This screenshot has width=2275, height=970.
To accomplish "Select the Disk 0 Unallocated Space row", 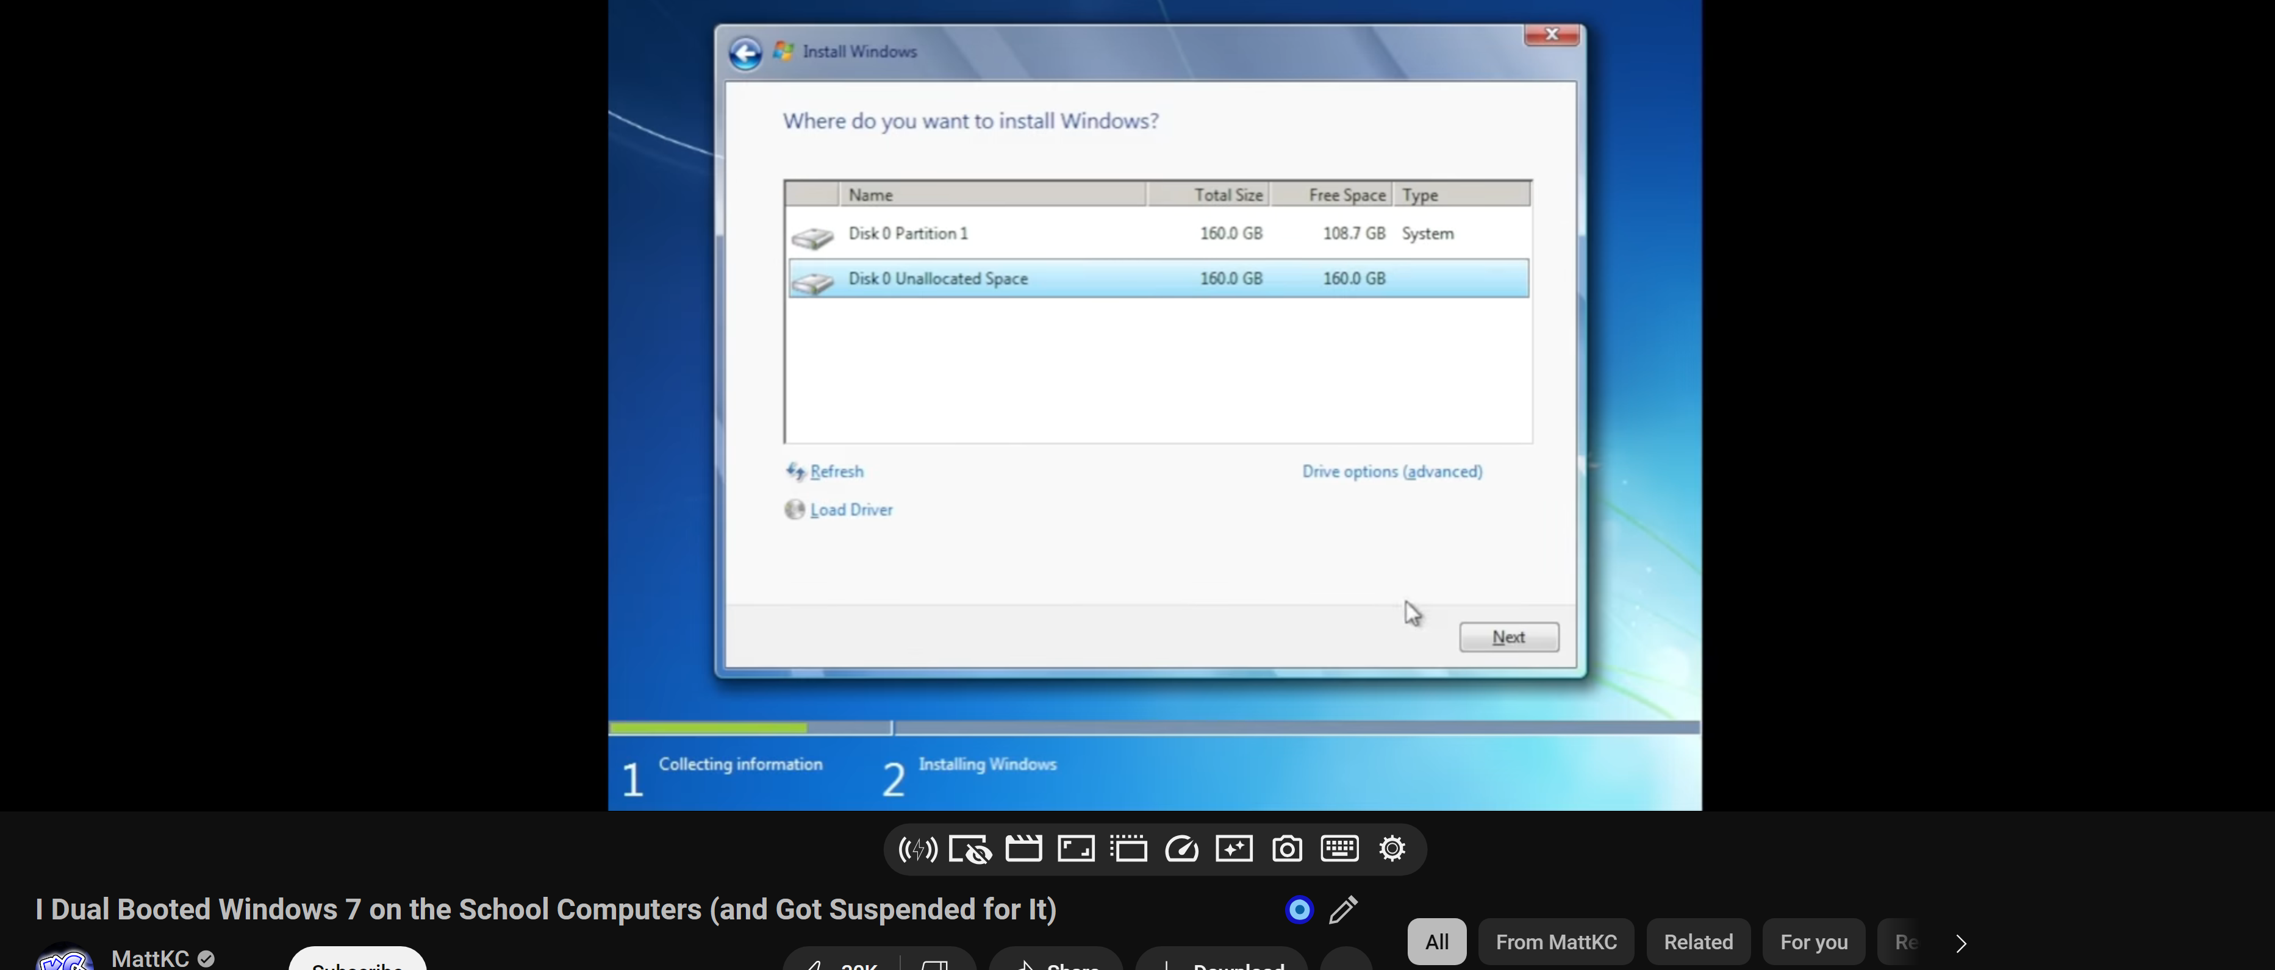I will [1159, 278].
